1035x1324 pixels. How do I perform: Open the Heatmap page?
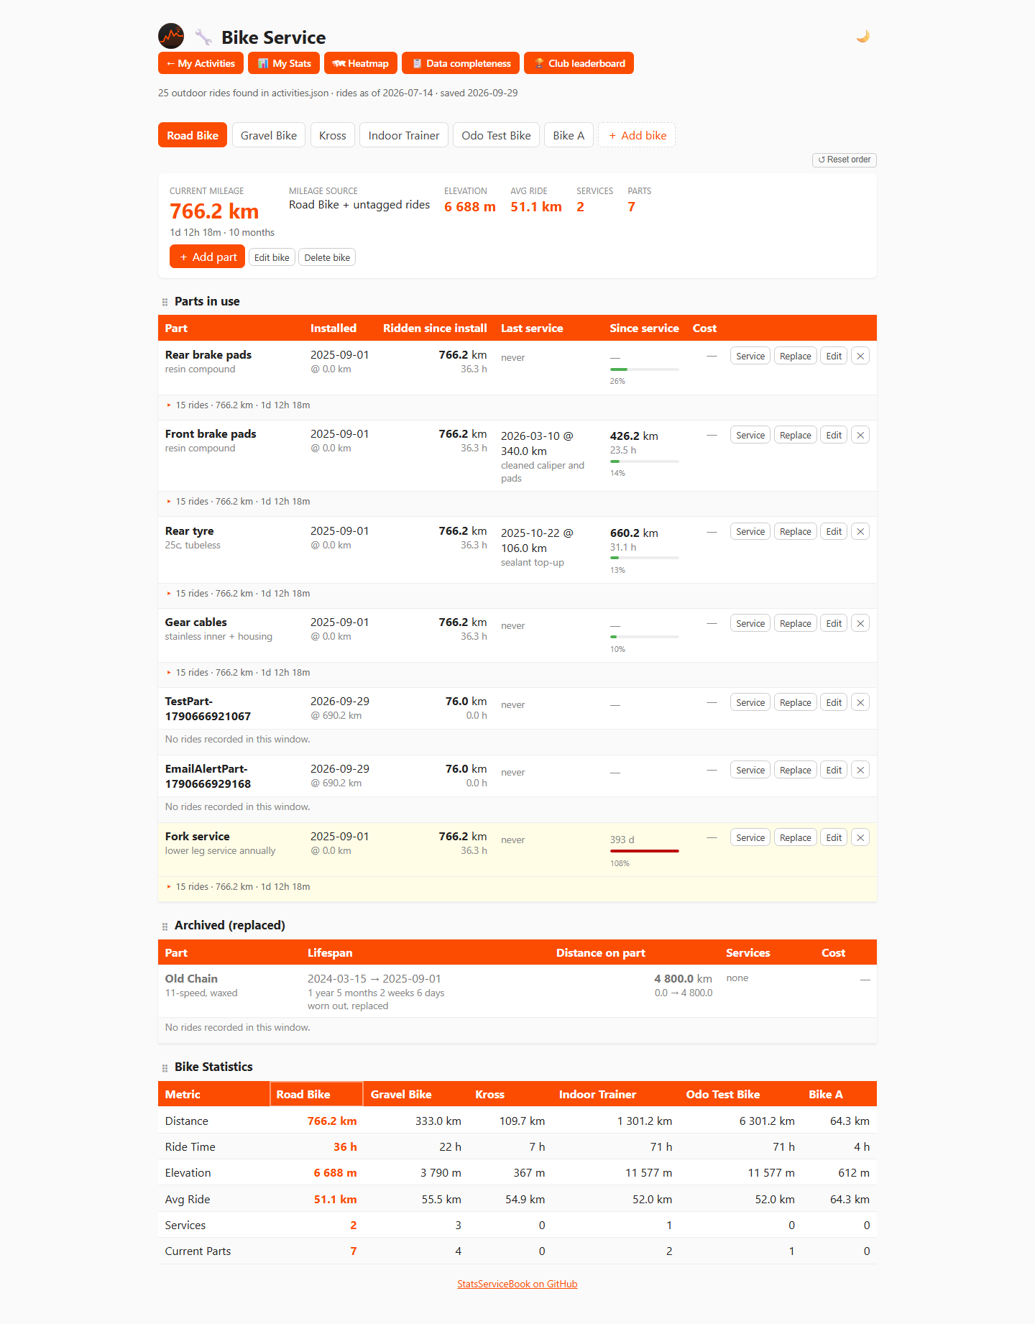361,63
